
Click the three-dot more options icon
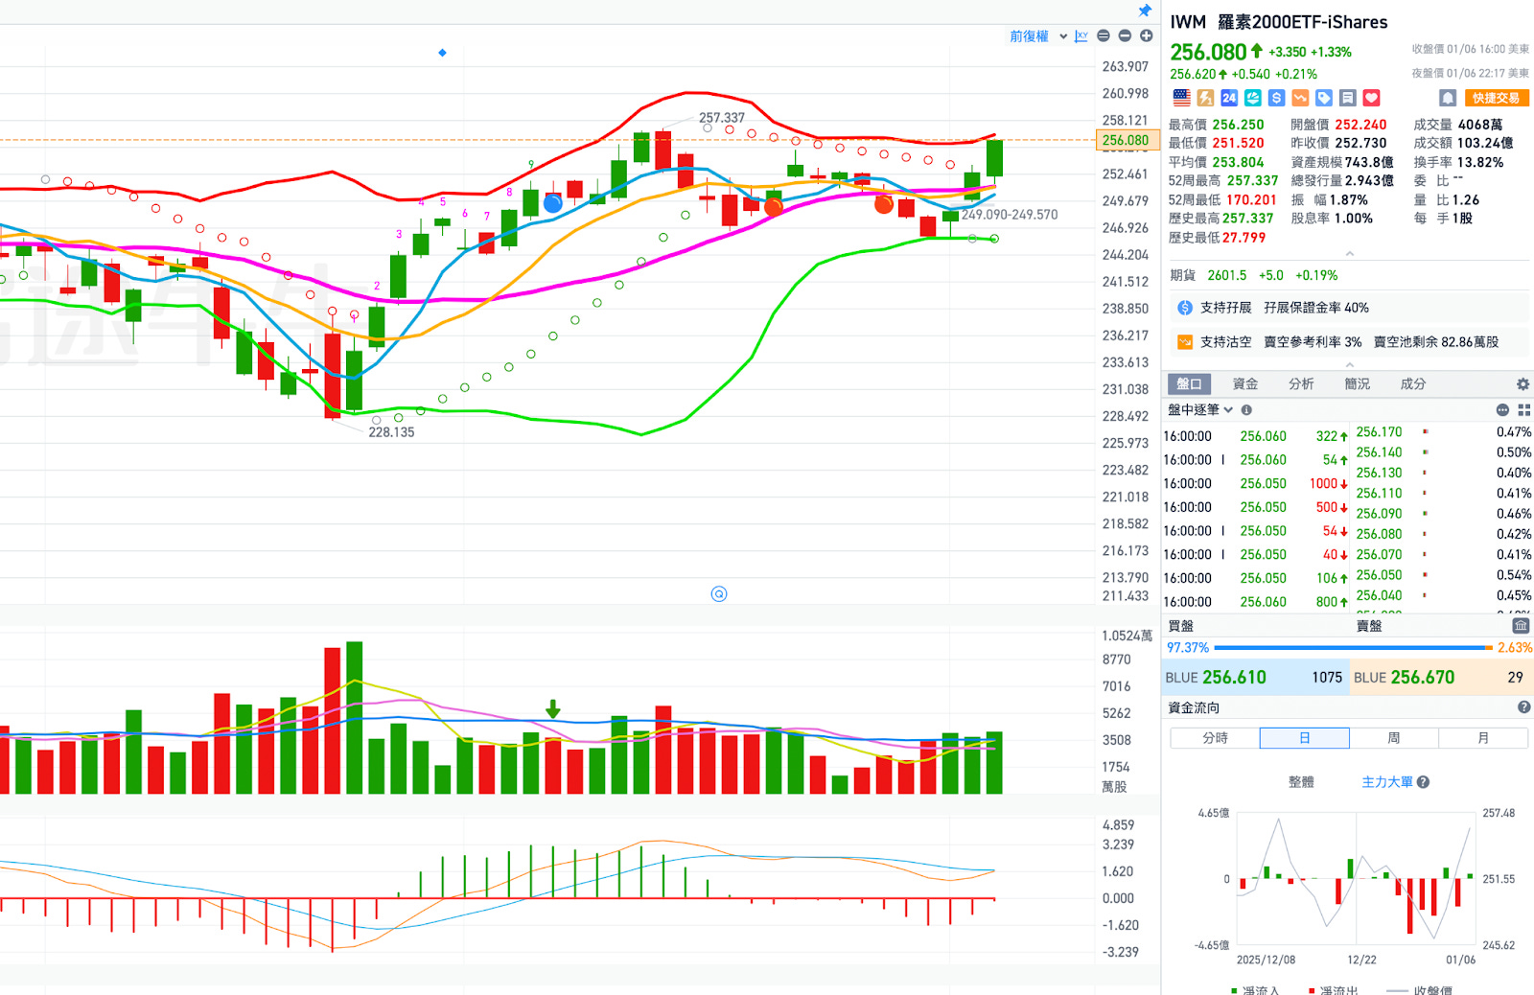tap(1502, 409)
